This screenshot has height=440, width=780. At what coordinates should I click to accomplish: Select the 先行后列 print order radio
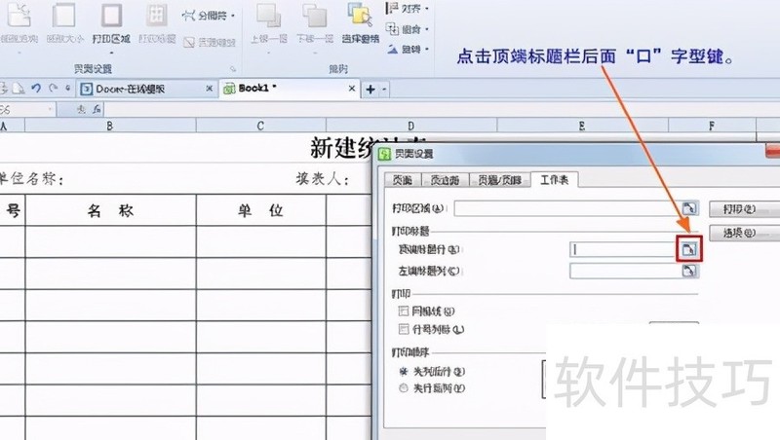[x=404, y=388]
